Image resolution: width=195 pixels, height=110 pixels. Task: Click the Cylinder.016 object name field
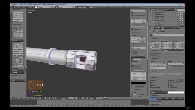(168, 35)
